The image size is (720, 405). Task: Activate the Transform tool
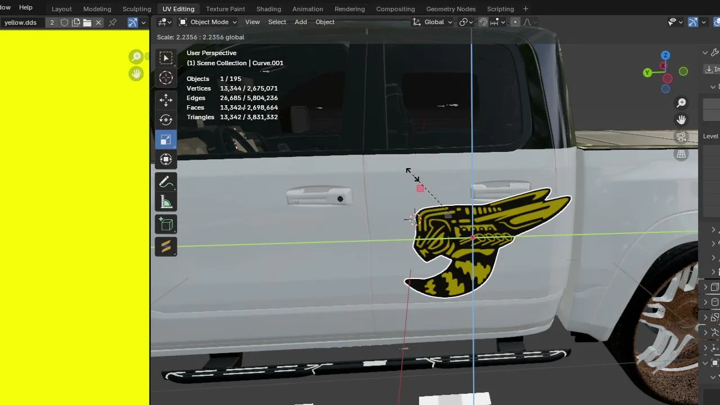pos(166,159)
